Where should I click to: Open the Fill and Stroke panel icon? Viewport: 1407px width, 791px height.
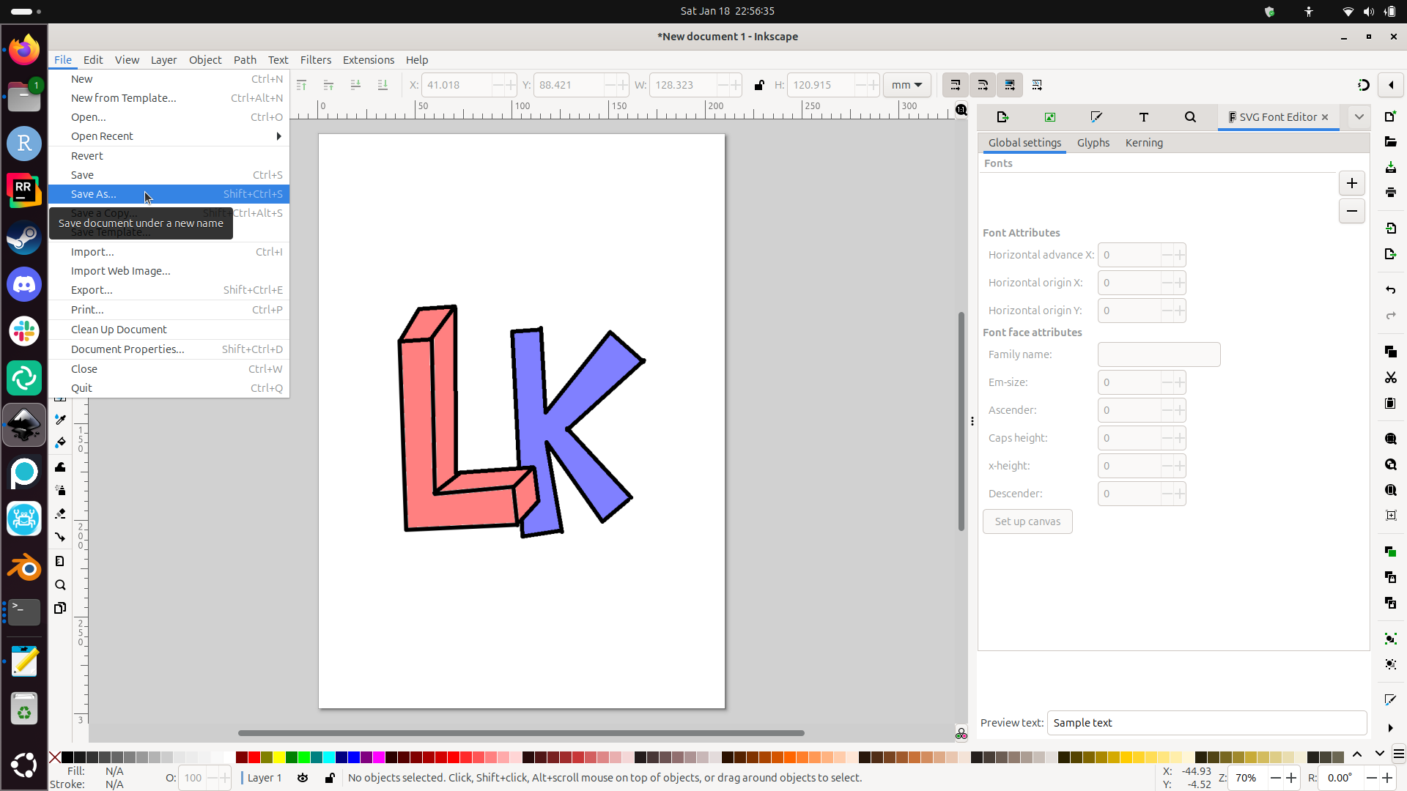coord(1096,117)
